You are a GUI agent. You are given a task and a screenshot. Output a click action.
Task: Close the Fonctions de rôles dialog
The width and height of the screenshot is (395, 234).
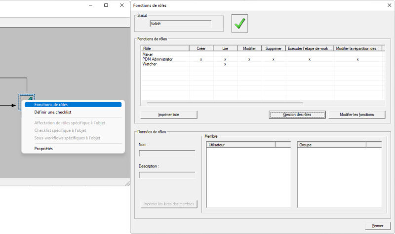pyautogui.click(x=389, y=5)
